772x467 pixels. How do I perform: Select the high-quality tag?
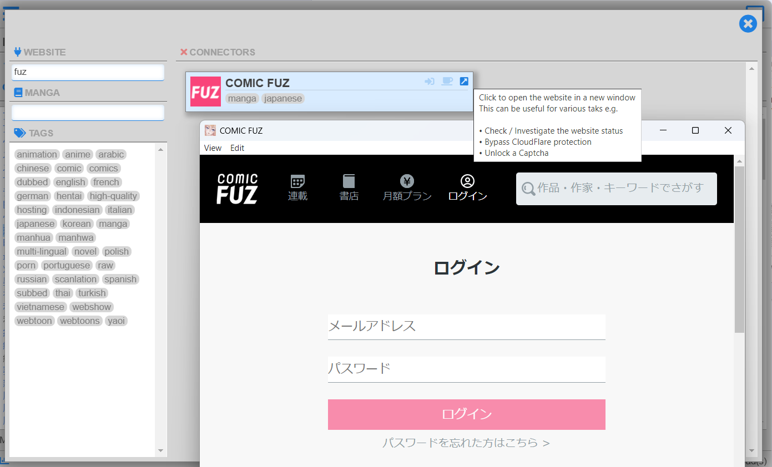point(114,196)
